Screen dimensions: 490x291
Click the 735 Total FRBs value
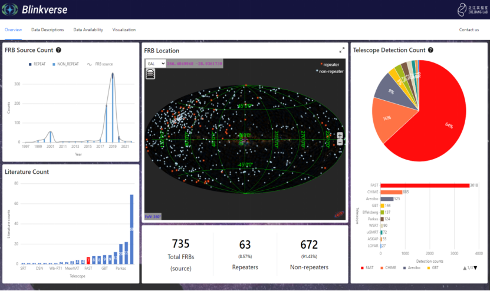(180, 243)
